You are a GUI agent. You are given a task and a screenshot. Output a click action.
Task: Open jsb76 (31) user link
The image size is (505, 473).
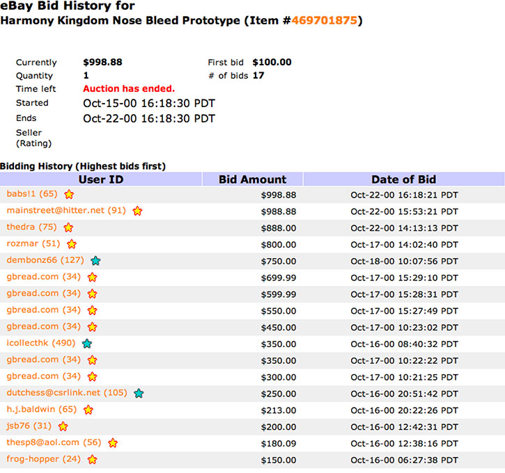pyautogui.click(x=29, y=426)
